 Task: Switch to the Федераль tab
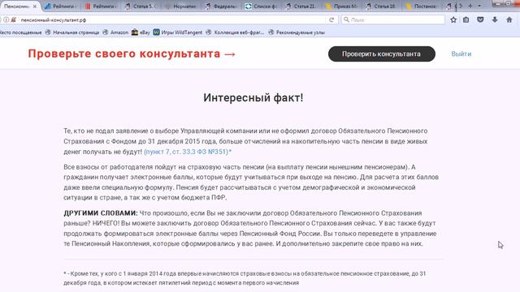[221, 6]
